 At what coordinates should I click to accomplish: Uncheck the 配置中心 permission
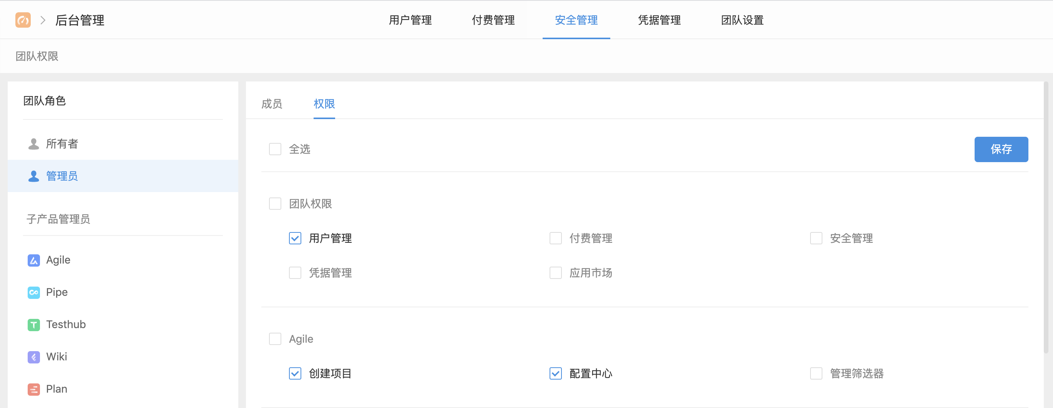[x=556, y=373]
